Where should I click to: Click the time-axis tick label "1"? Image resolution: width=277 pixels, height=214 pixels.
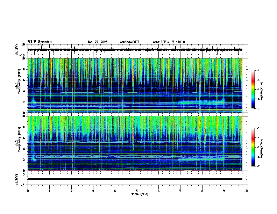[x=49, y=191]
